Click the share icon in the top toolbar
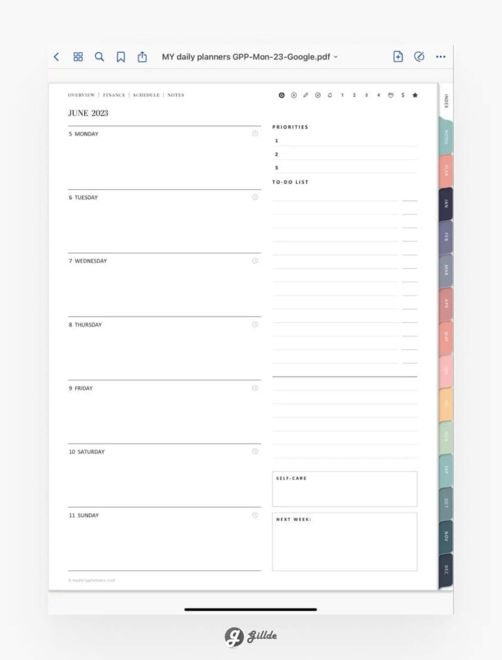Viewport: 502px width, 660px height. [x=141, y=56]
